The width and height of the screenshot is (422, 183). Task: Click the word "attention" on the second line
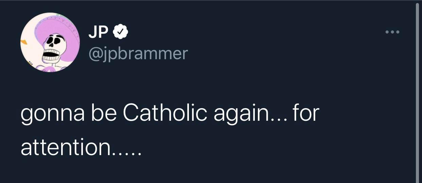[x=67, y=147]
